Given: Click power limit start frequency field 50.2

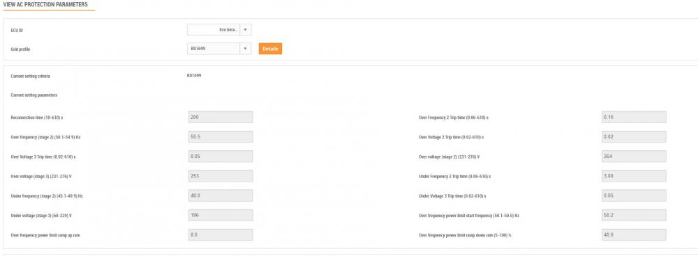Looking at the screenshot, I should click(634, 215).
